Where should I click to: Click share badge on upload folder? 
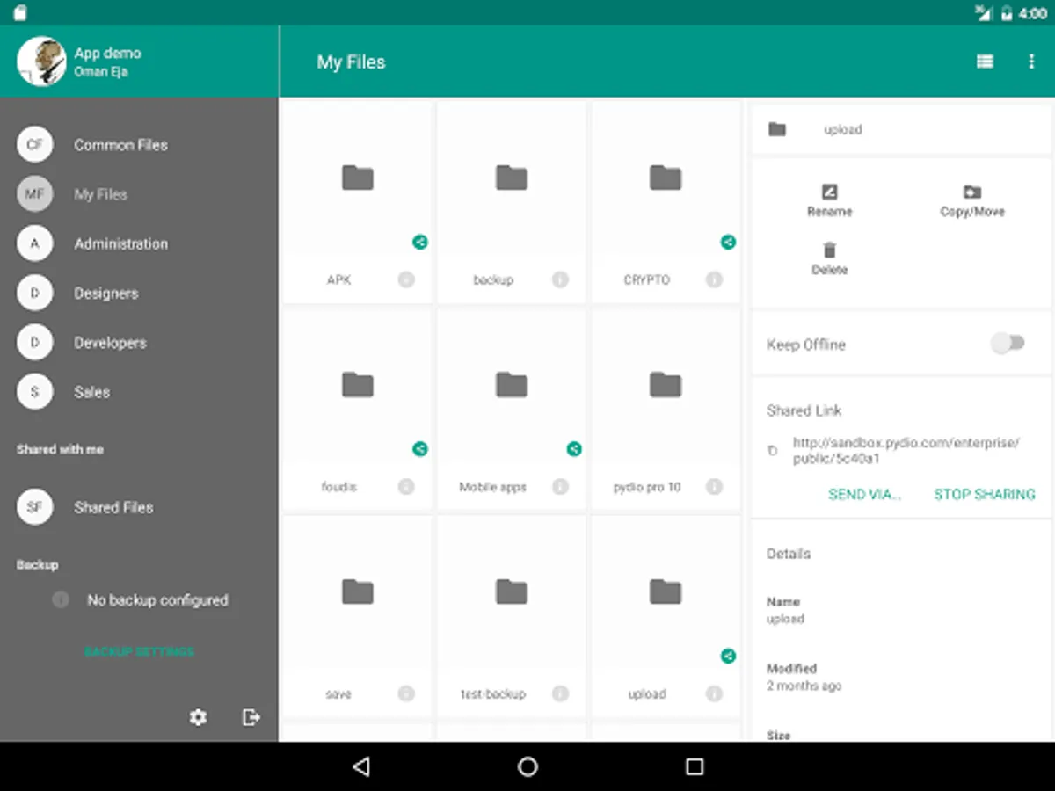pyautogui.click(x=728, y=656)
